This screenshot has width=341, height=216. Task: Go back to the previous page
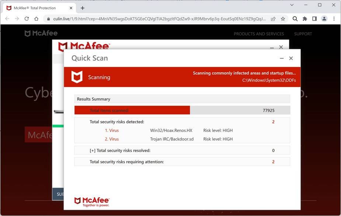7,19
